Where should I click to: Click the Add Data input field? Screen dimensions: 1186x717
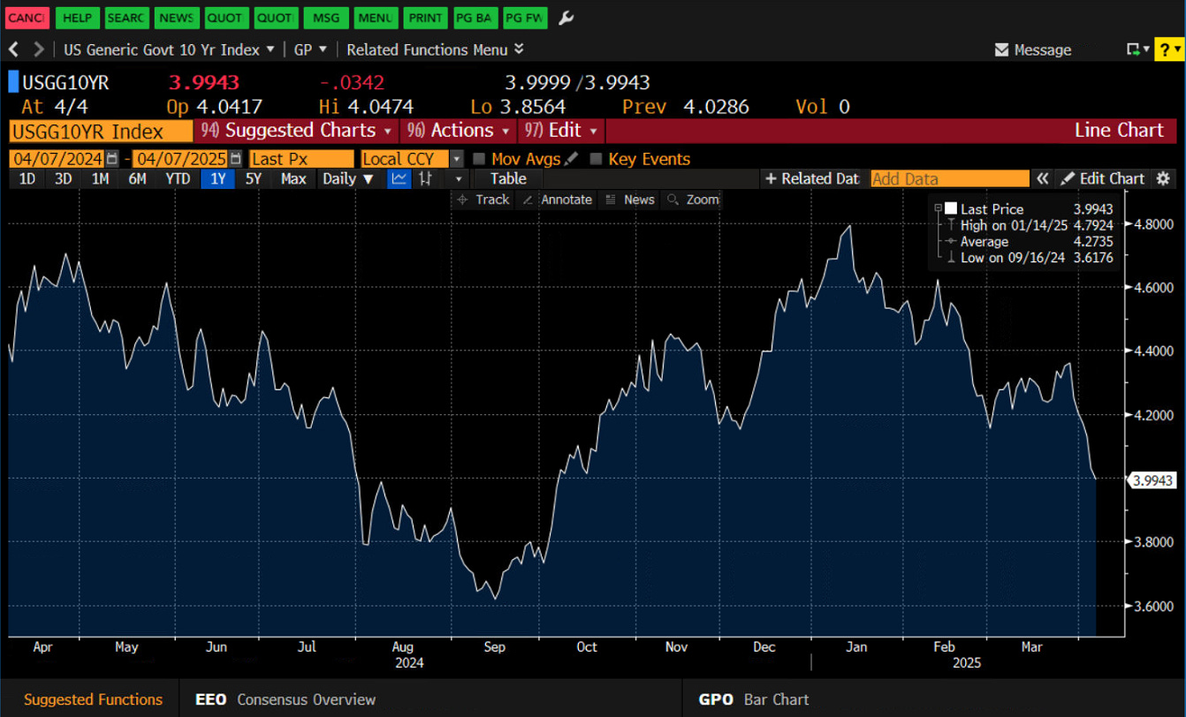(950, 178)
